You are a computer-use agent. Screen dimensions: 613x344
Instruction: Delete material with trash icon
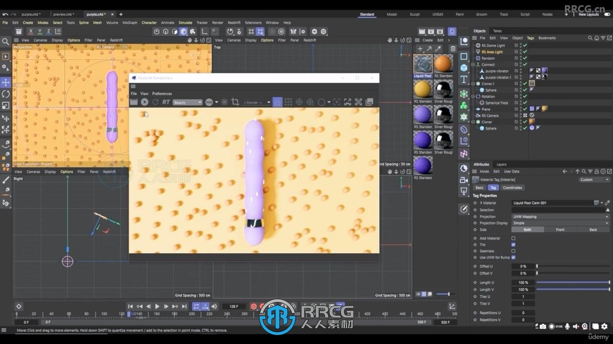453,49
